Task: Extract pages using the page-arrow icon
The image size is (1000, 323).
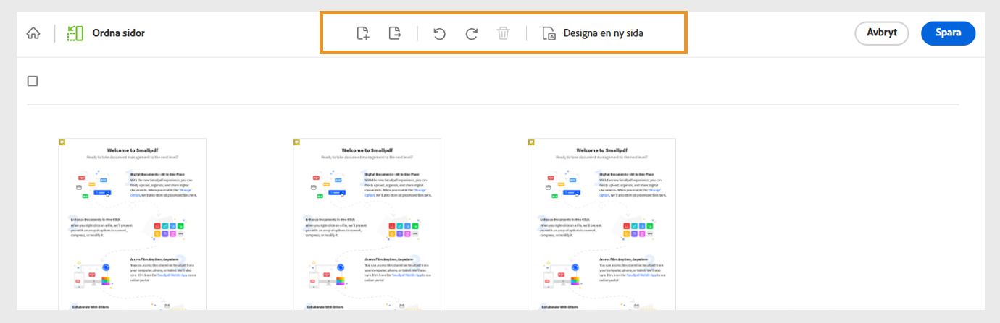Action: [x=395, y=33]
